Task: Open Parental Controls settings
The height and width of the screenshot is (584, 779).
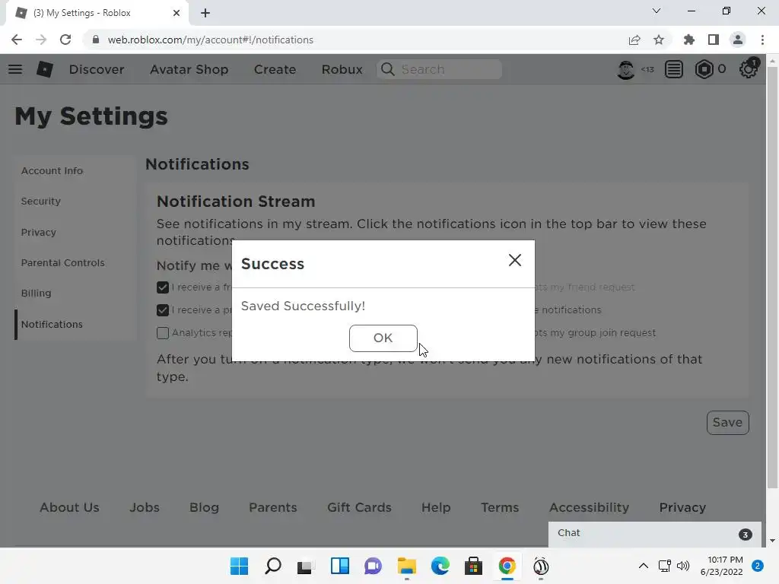Action: click(x=62, y=262)
